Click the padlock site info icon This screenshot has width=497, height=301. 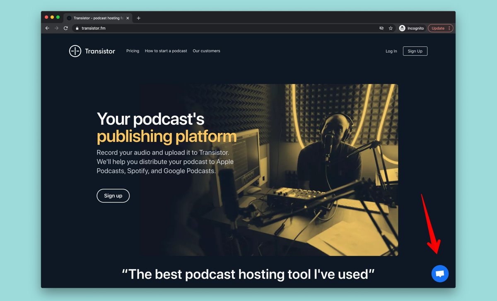(x=77, y=28)
